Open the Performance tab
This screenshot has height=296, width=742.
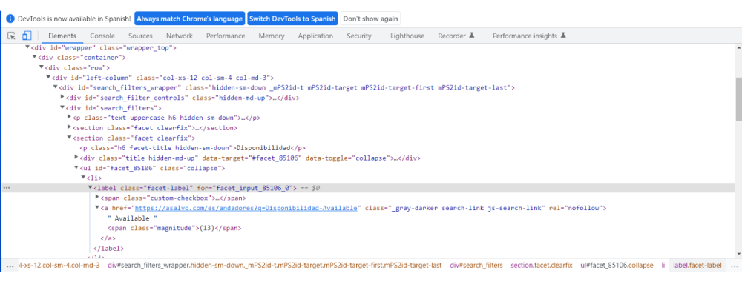[226, 36]
